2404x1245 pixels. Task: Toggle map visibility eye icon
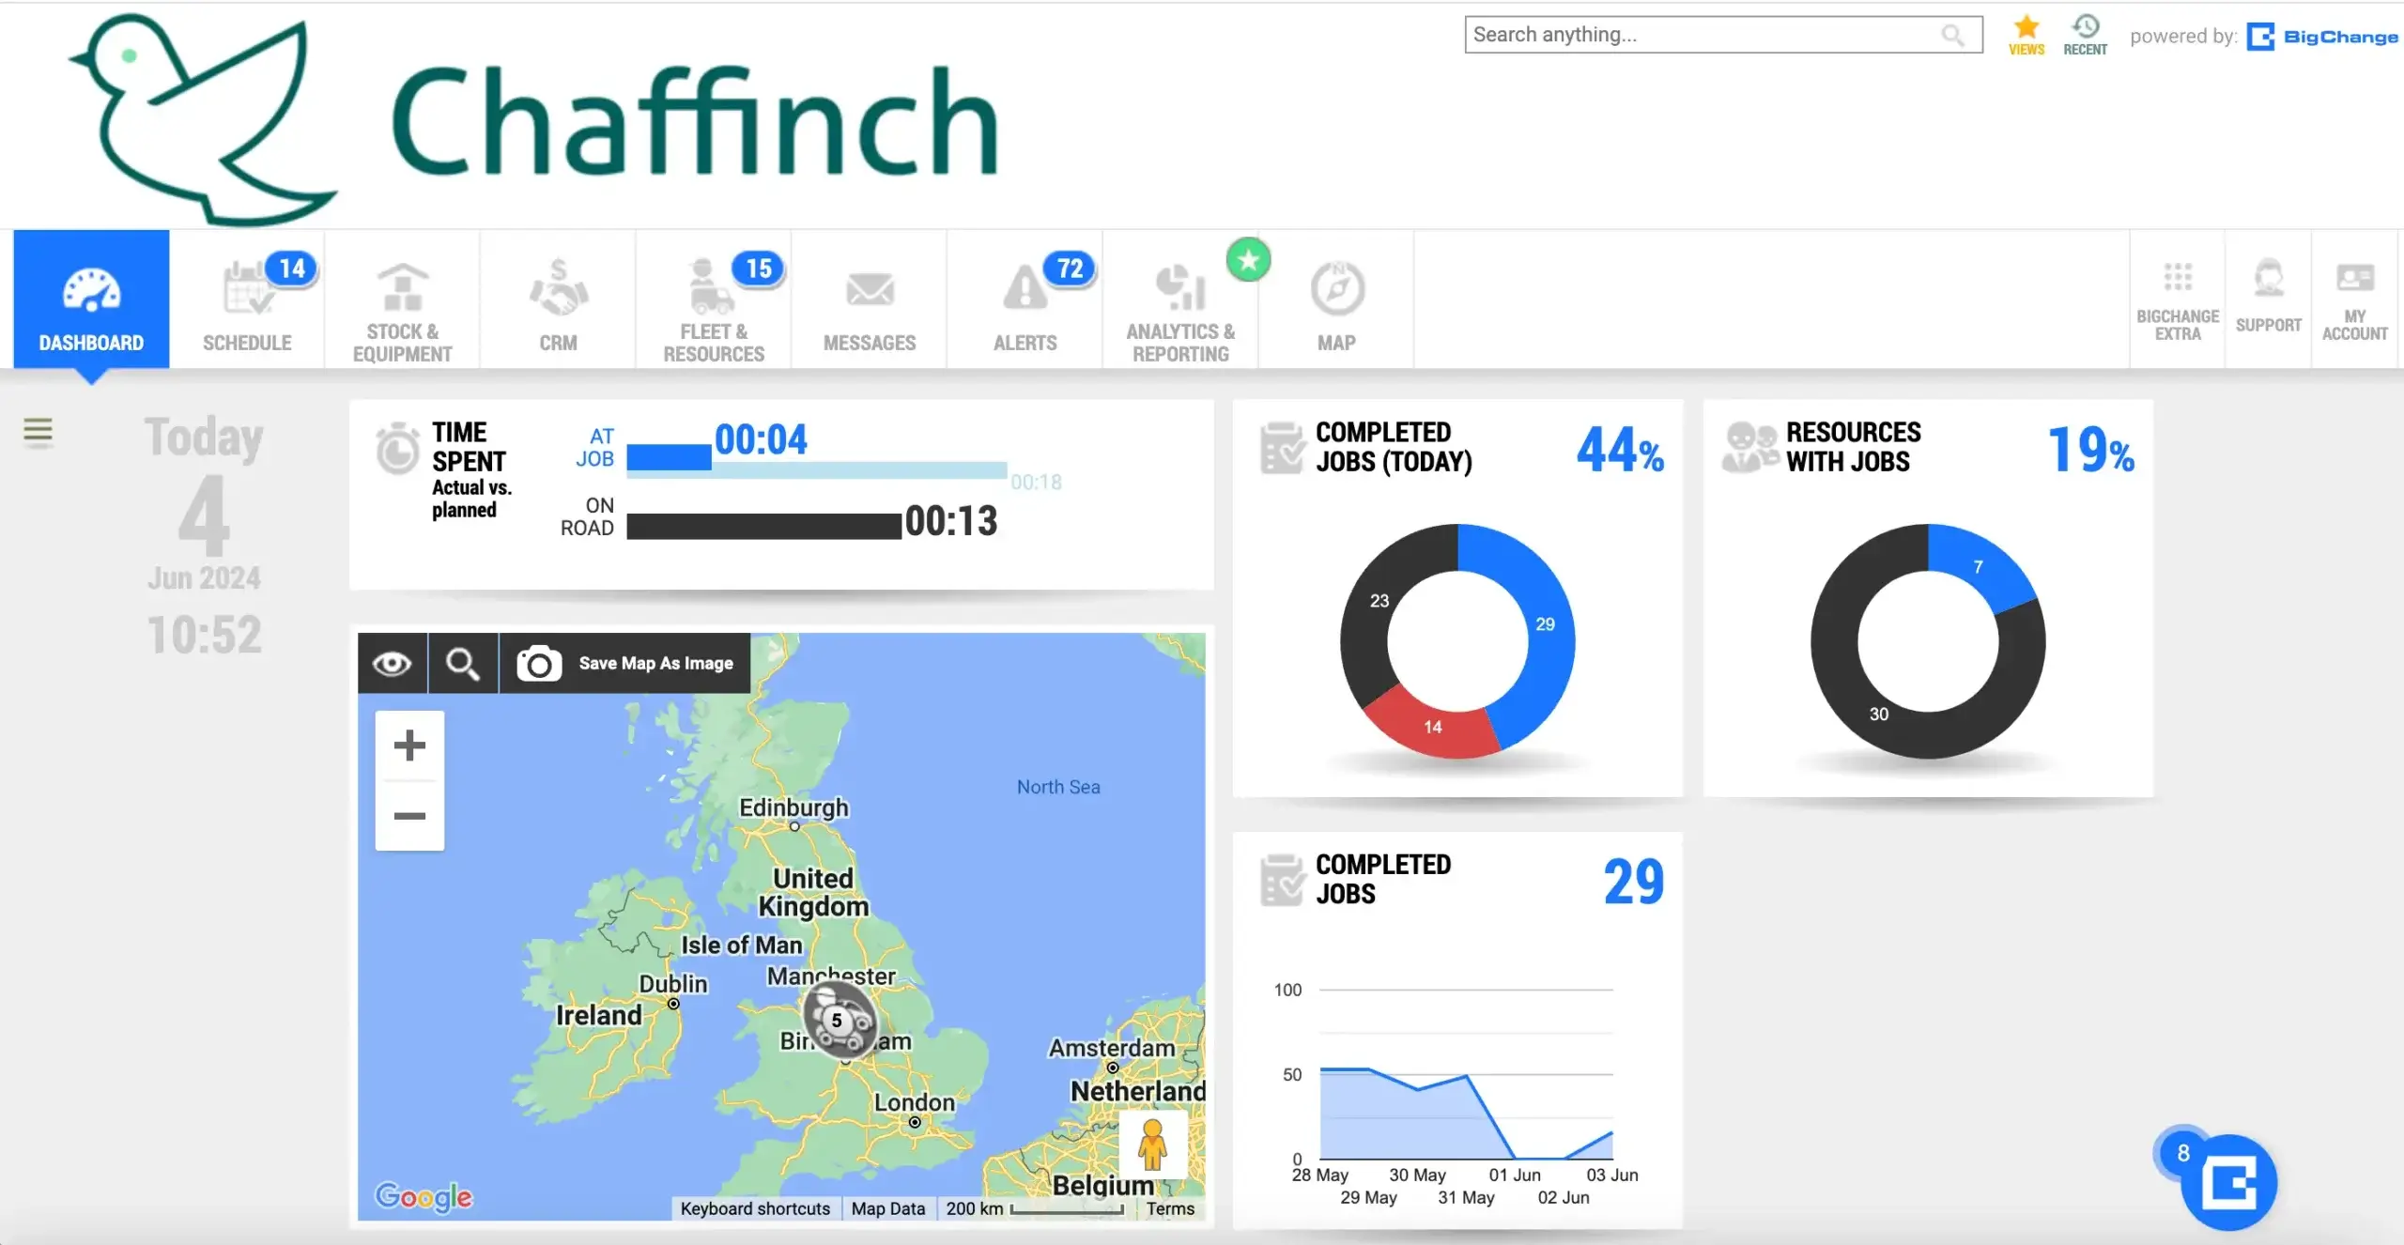(x=392, y=664)
